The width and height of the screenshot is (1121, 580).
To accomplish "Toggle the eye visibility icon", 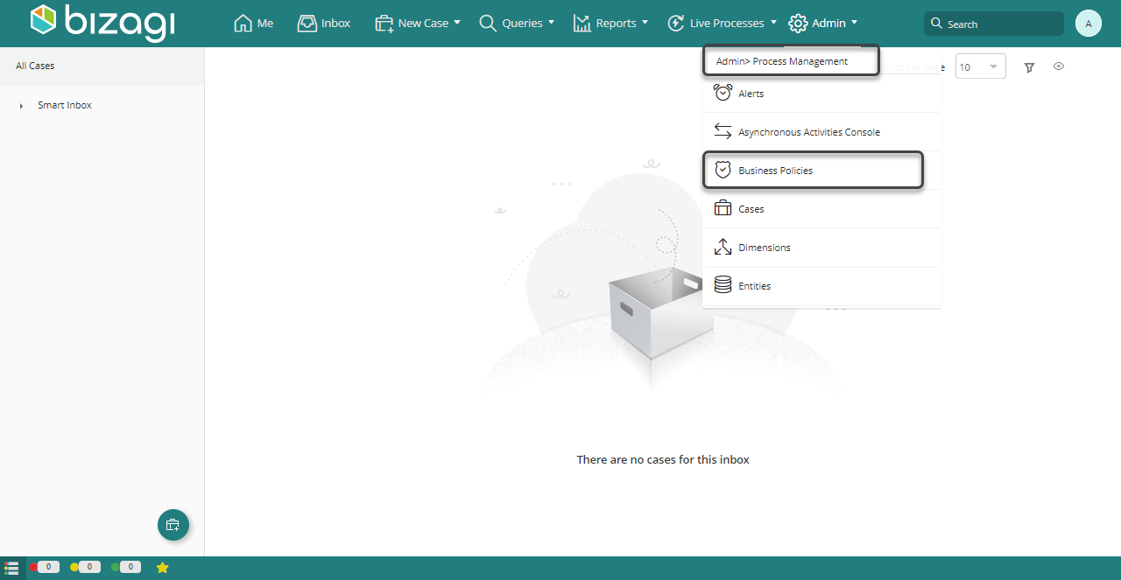I will click(1059, 66).
